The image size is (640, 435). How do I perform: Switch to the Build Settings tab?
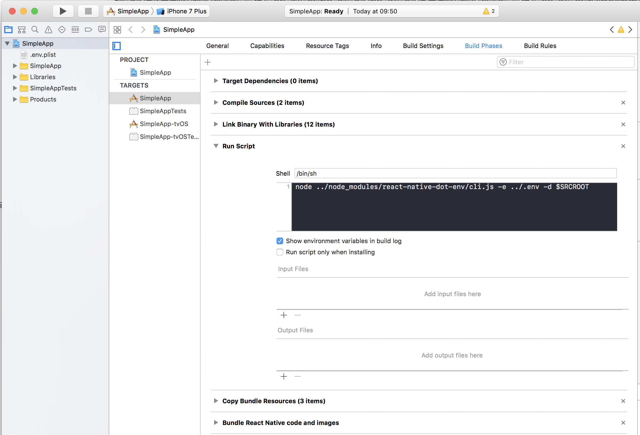(423, 46)
